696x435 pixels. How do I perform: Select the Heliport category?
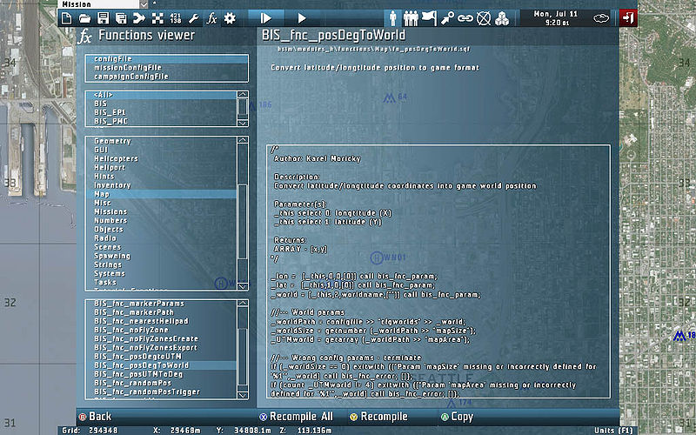(162, 168)
